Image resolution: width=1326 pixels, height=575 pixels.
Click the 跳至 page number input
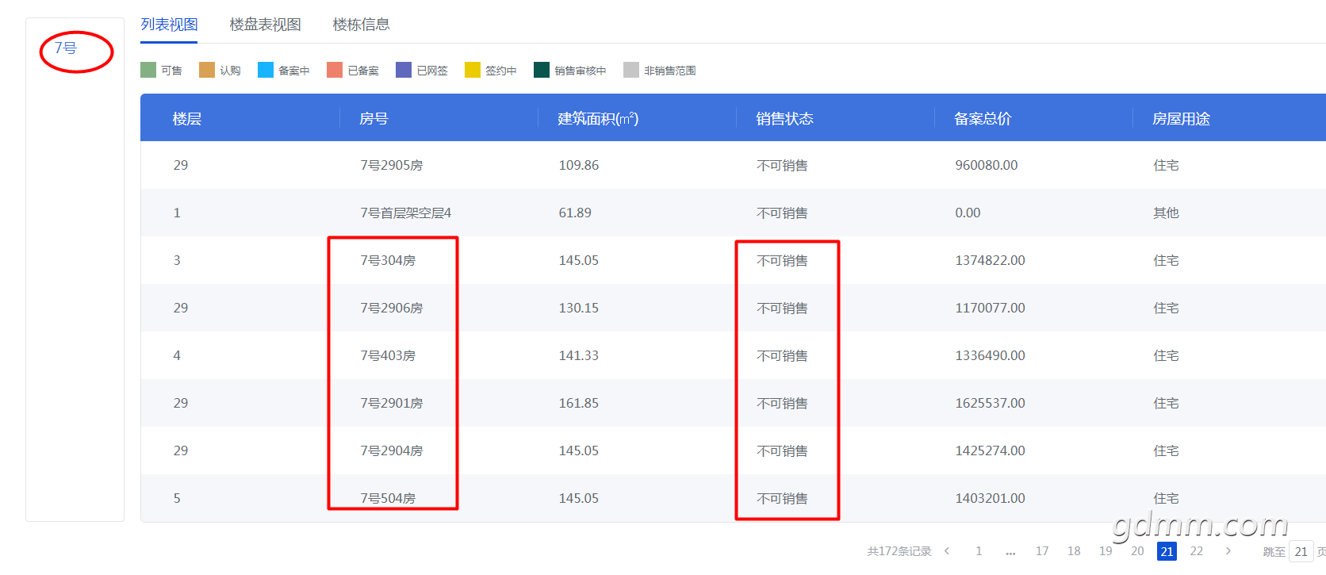(1301, 551)
